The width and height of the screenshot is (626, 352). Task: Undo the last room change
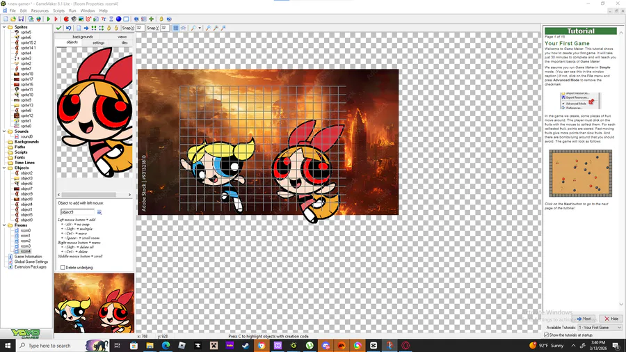pyautogui.click(x=68, y=28)
